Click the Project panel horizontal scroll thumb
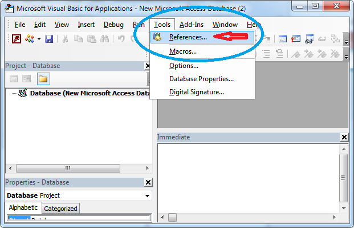 click(x=68, y=168)
